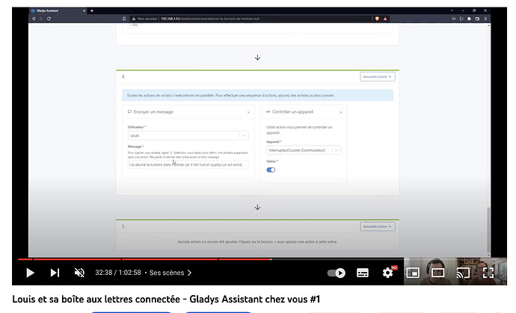Toggle YouTube autoplay switch

coord(338,273)
